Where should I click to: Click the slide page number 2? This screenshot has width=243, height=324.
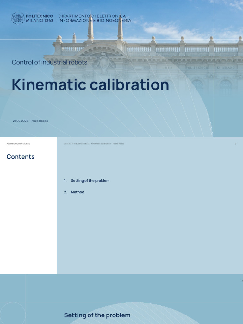tap(235, 144)
